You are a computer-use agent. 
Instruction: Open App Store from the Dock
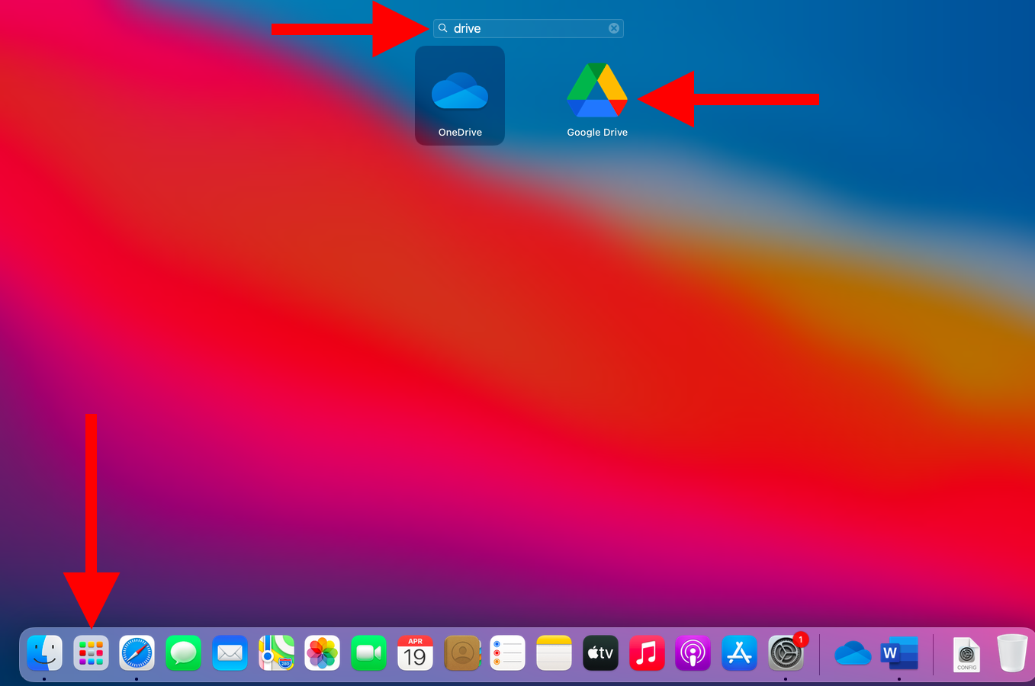[x=739, y=653]
